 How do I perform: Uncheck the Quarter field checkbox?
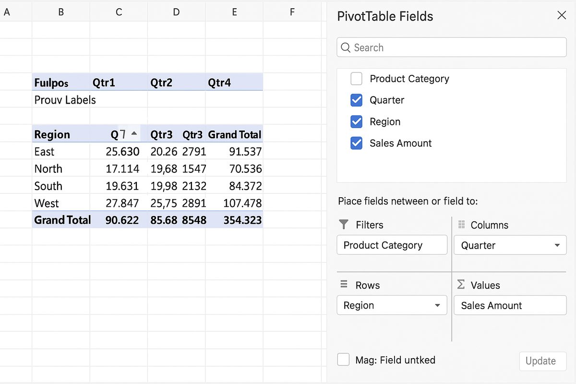click(357, 100)
